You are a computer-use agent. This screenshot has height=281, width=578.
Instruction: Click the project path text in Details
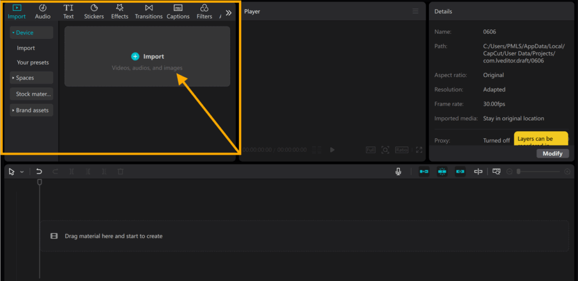click(524, 54)
